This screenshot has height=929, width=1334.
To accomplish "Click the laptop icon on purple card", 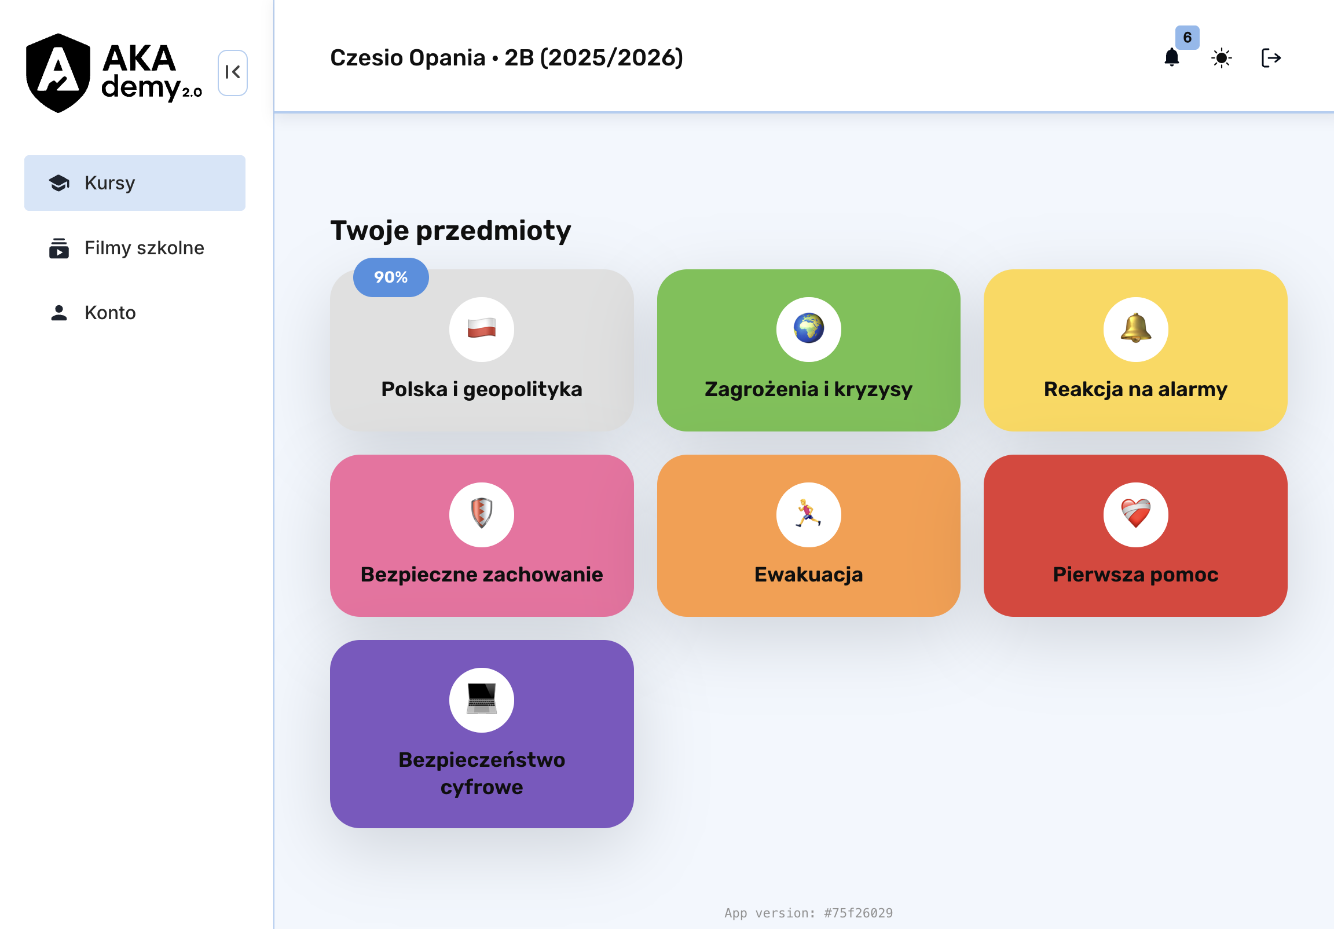I will tap(481, 700).
